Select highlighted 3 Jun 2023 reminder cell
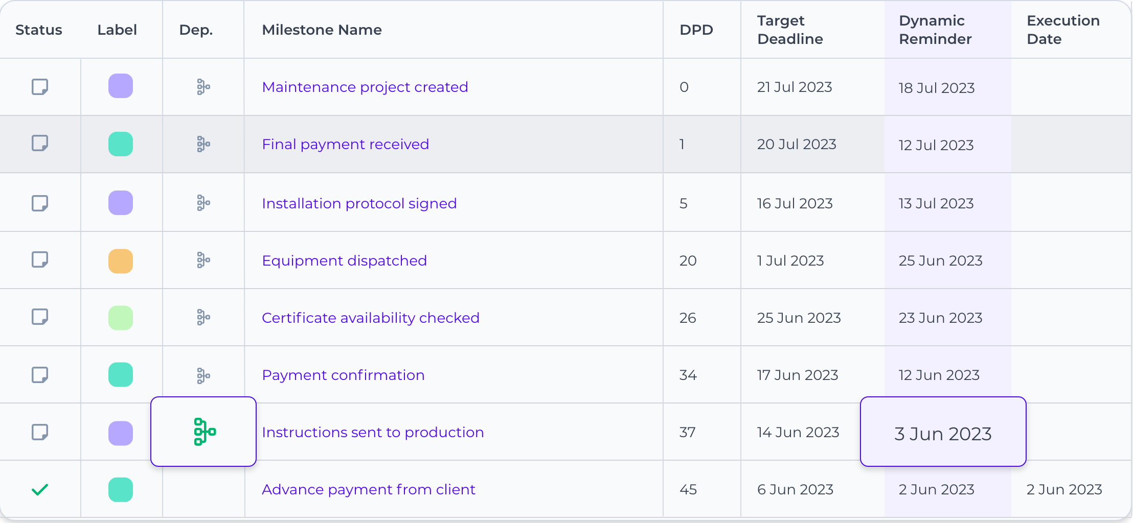This screenshot has height=523, width=1133. coord(943,433)
